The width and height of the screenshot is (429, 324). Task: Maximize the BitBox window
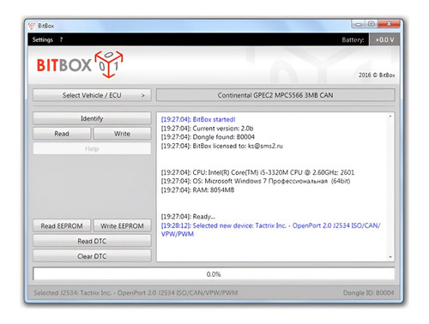point(372,24)
